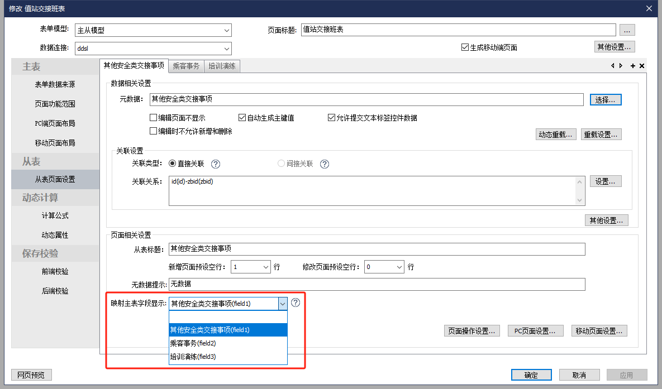This screenshot has width=662, height=389.
Task: Click 从表标题 input field
Action: [376, 249]
